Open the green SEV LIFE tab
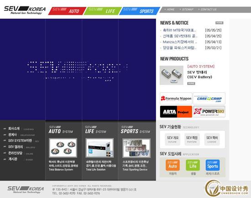The image size is (251, 198). (x=103, y=11)
